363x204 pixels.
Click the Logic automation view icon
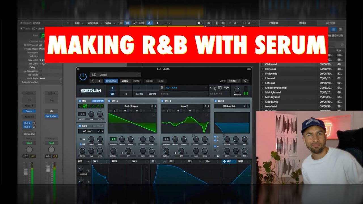135,23
